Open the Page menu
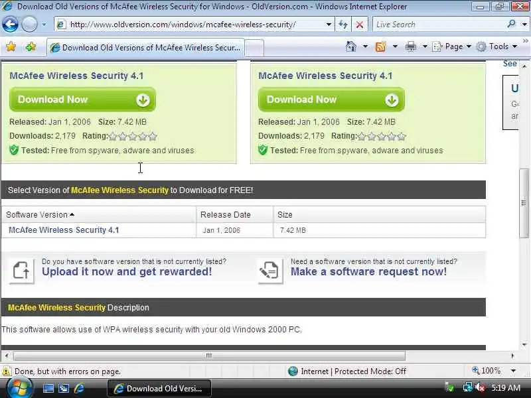 452,46
